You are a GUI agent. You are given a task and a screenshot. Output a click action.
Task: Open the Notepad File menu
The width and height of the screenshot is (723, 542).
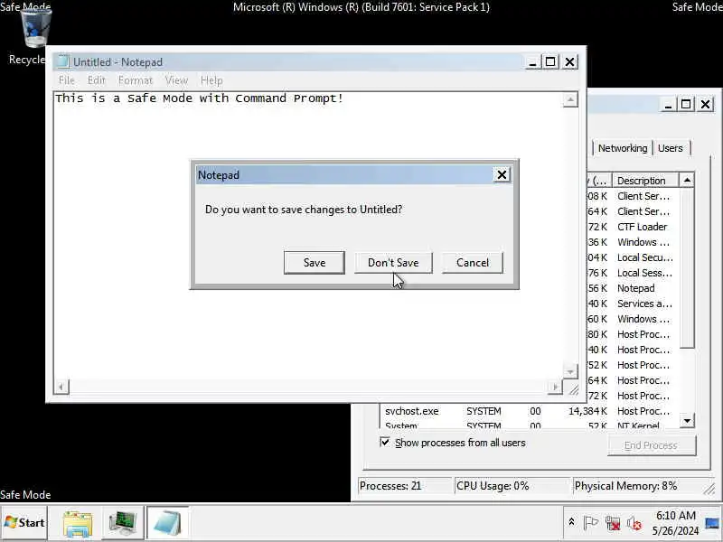click(x=66, y=80)
